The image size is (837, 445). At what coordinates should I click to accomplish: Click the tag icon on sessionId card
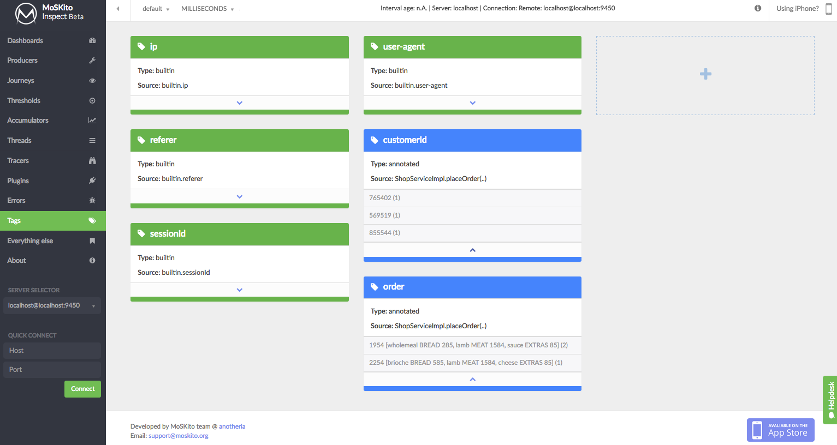141,233
